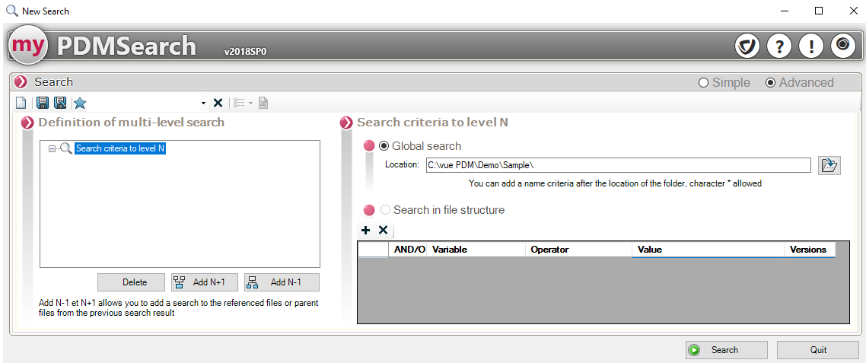866x363 pixels.
Task: Select Search criteria to level N tree item
Action: tap(120, 149)
